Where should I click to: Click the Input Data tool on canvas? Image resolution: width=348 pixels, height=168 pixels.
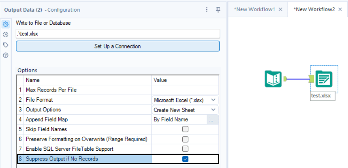[x=273, y=79]
